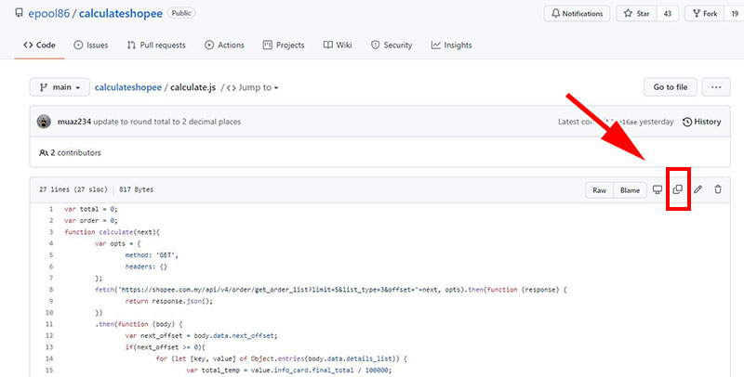Click the muaz234 avatar thumbnail
The image size is (744, 377).
click(x=44, y=122)
